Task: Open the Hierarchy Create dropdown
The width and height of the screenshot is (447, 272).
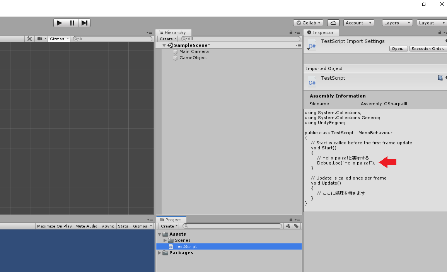Action: pos(168,39)
